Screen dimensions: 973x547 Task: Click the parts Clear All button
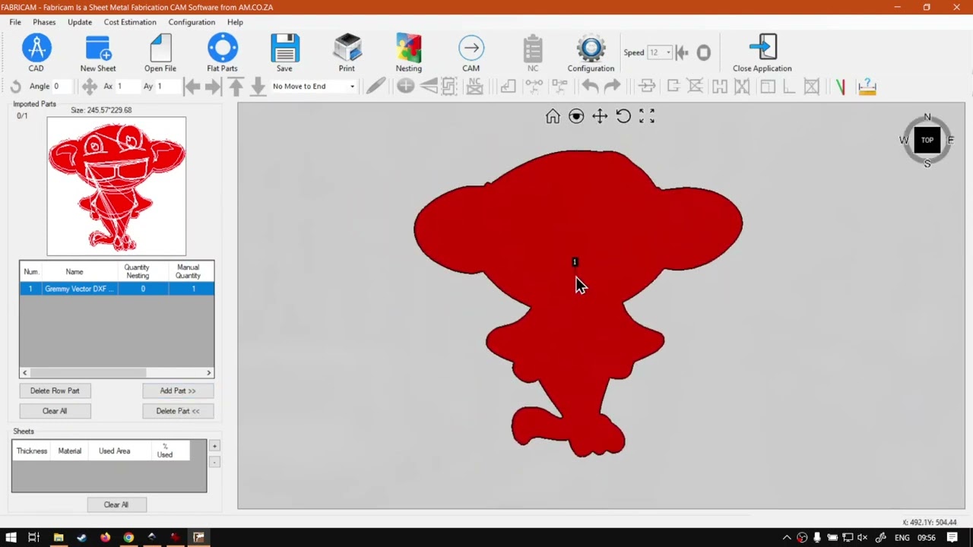(55, 411)
